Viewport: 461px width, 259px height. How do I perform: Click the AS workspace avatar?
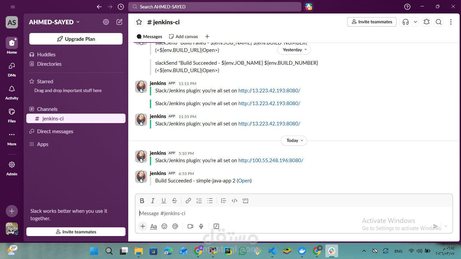[x=12, y=22]
